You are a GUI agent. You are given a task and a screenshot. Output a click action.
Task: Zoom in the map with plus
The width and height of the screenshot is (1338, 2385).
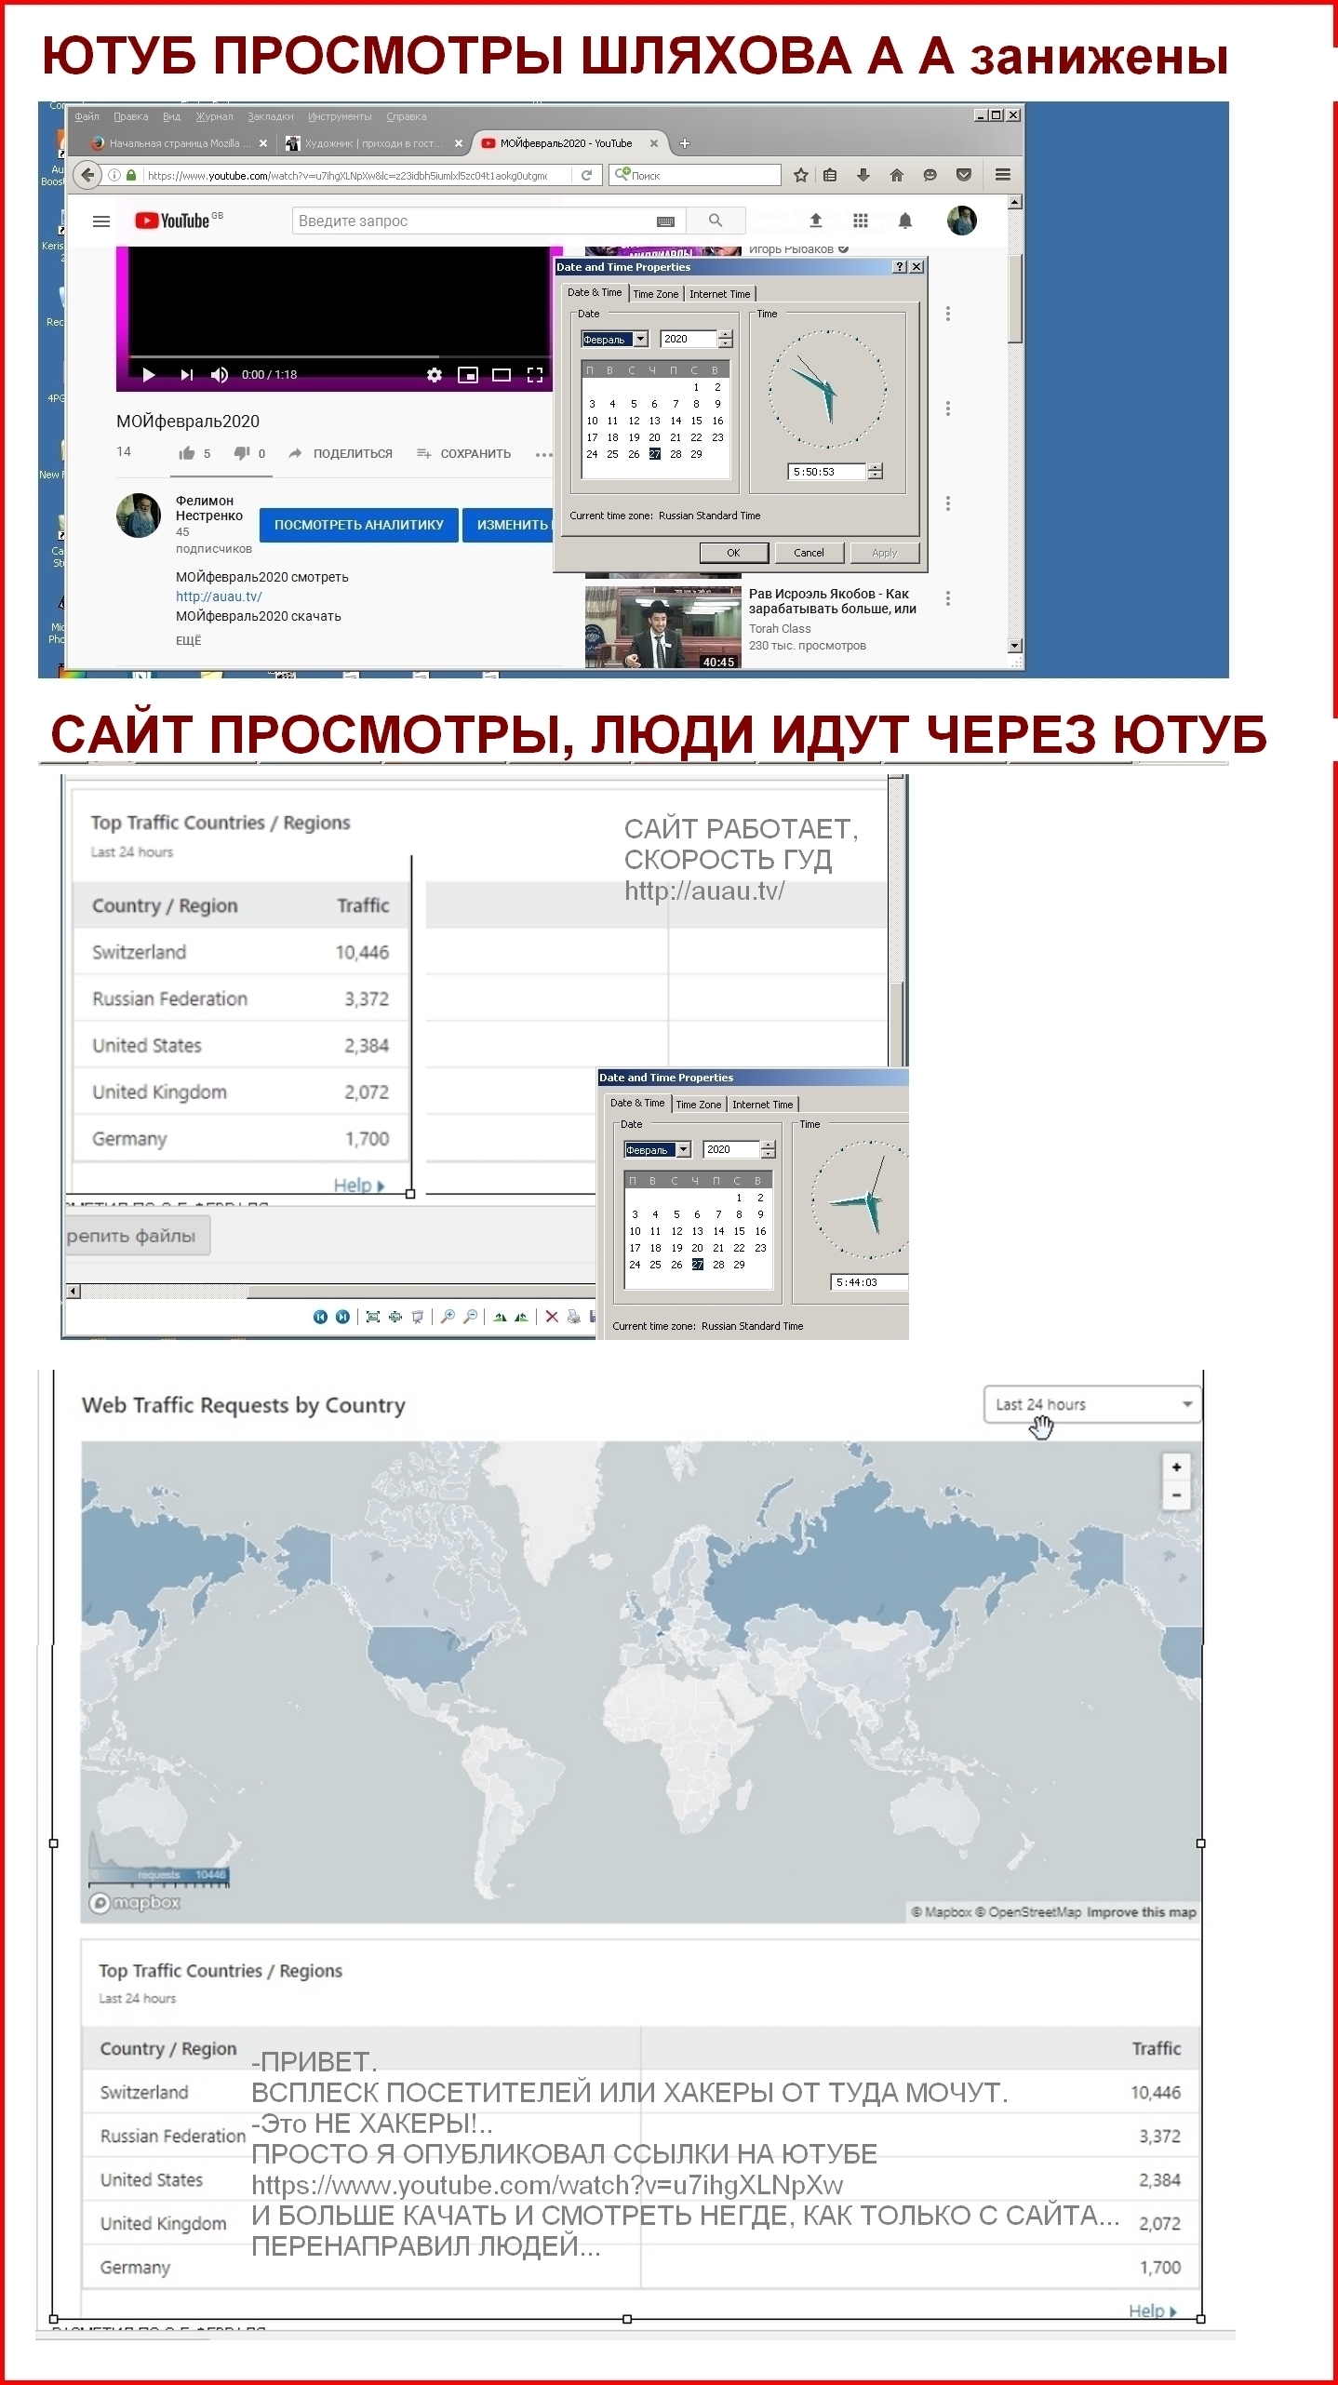[x=1177, y=1467]
